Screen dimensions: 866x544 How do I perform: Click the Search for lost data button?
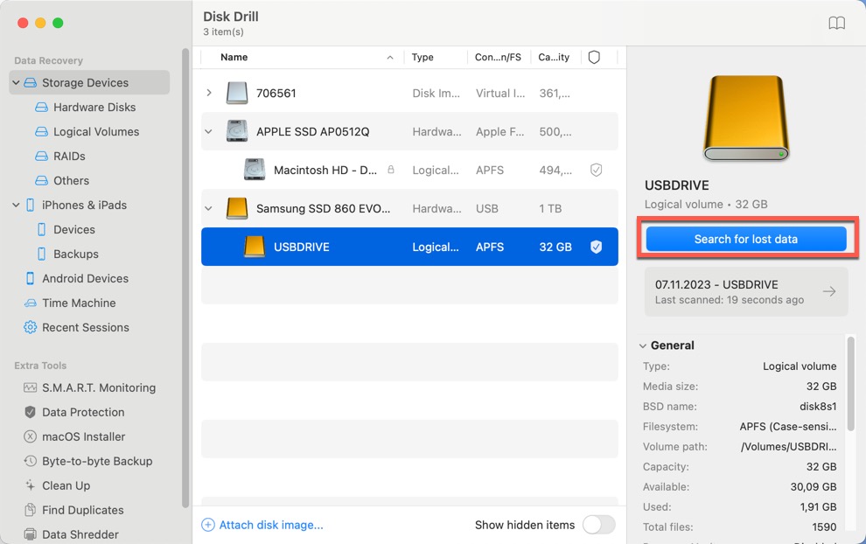pyautogui.click(x=746, y=239)
